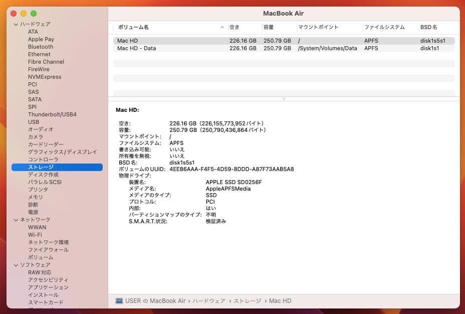The width and height of the screenshot is (465, 314).
Task: Select ディスク作成 item
Action: pos(43,175)
